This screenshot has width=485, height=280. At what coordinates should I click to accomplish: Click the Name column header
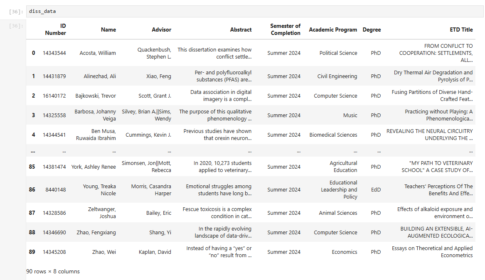click(x=108, y=29)
